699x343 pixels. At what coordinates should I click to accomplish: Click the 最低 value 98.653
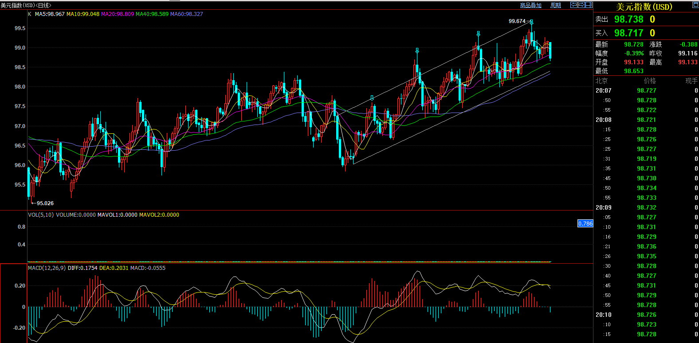click(634, 71)
